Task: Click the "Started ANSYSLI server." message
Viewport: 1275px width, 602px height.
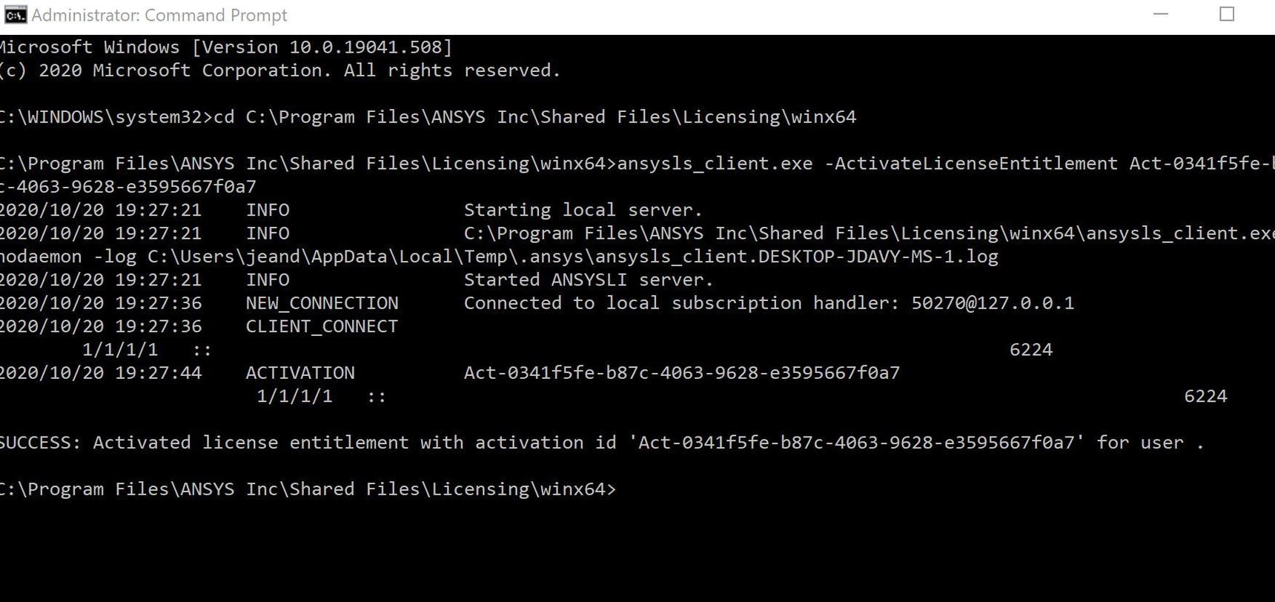Action: click(x=588, y=279)
